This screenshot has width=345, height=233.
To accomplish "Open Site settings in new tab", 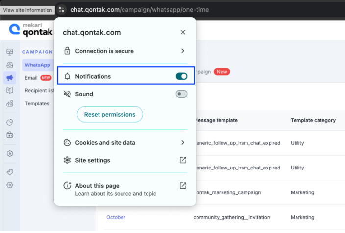I will [x=183, y=160].
